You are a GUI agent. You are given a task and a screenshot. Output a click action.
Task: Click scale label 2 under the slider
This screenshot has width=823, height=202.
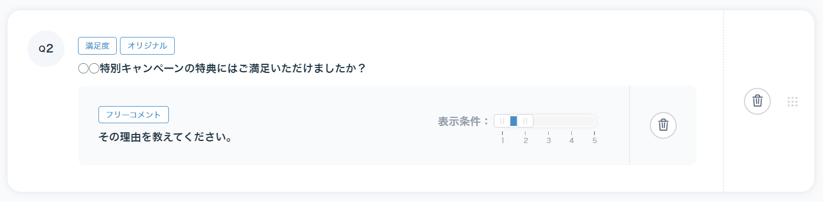click(x=526, y=141)
